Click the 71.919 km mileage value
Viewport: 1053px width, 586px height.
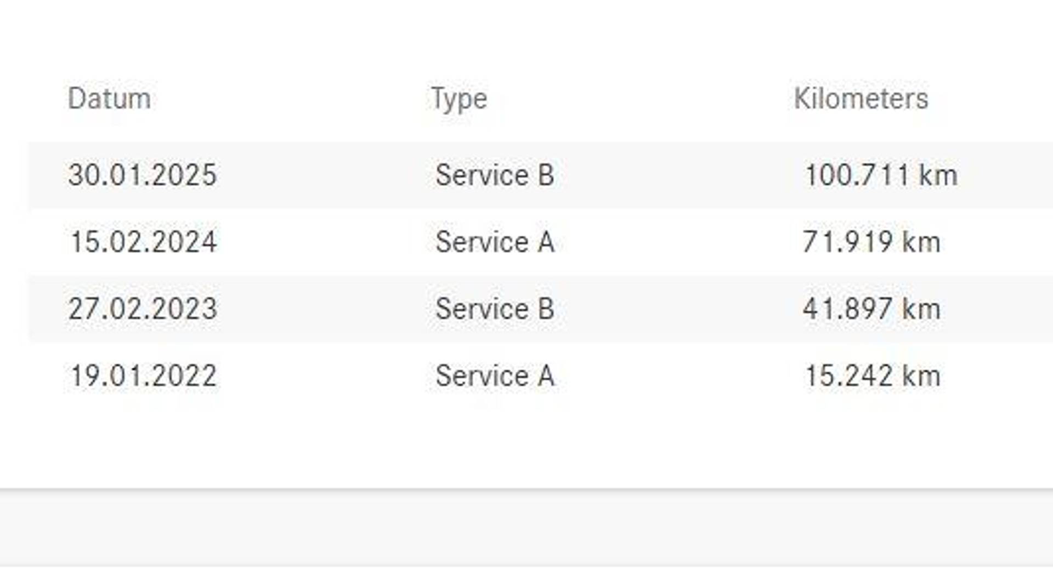pos(871,242)
